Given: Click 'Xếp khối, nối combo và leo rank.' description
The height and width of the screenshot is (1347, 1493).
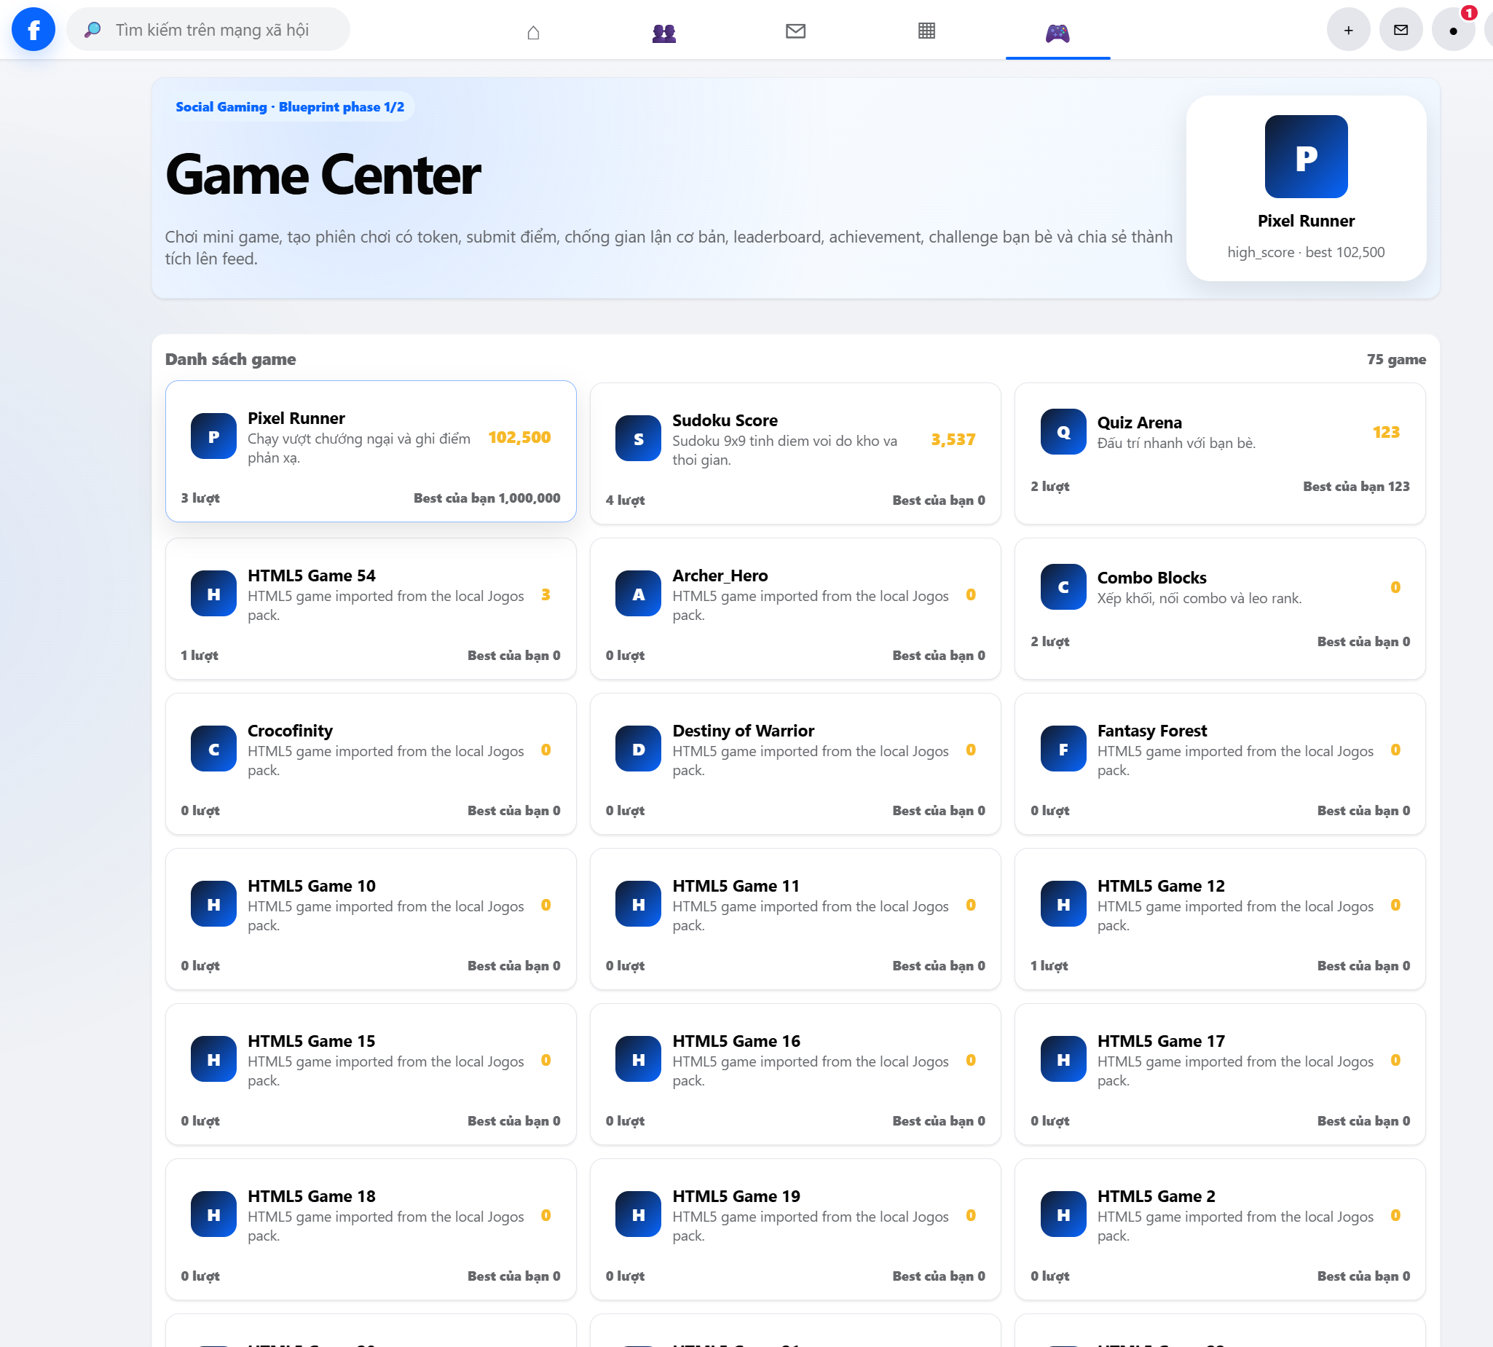Looking at the screenshot, I should [x=1199, y=598].
